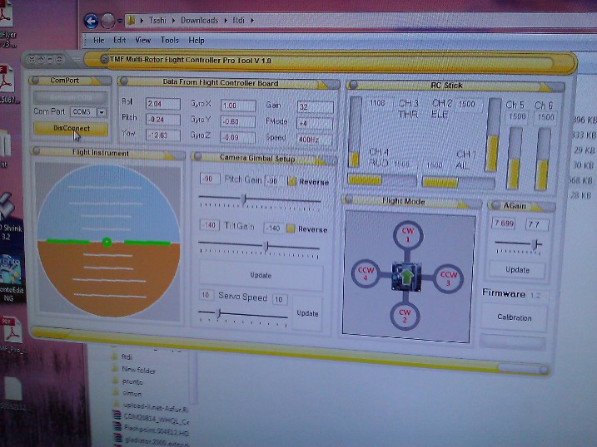Click Update under Tilt Gain slider
The width and height of the screenshot is (597, 447).
click(x=261, y=275)
